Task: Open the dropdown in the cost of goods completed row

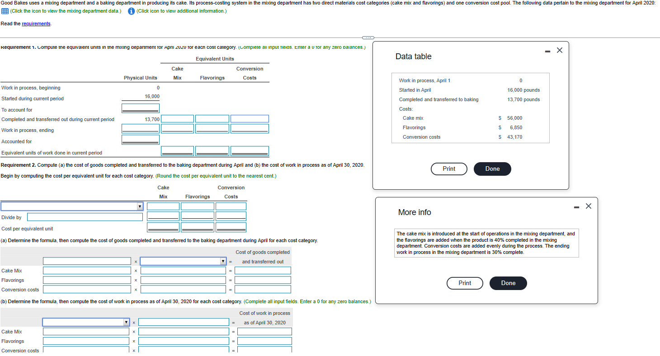Action: [223, 261]
